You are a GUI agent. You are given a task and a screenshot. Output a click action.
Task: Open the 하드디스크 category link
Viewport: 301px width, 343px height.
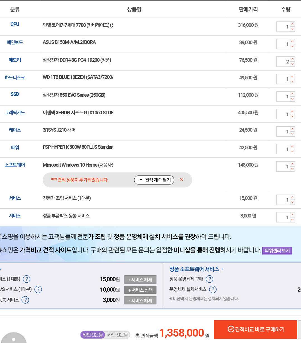15,77
